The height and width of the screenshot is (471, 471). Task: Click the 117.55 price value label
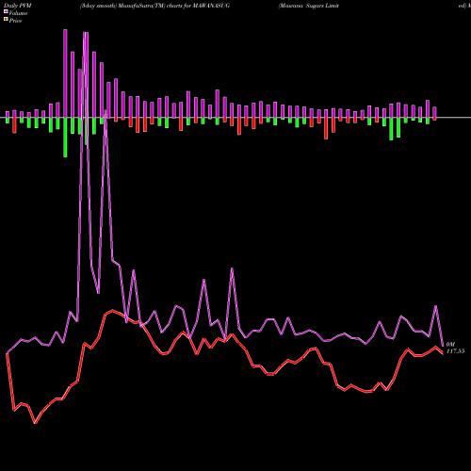tap(455, 351)
